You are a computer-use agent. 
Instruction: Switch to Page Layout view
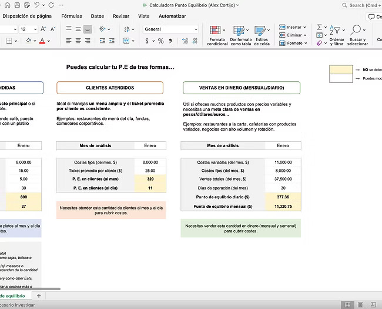(x=360, y=305)
